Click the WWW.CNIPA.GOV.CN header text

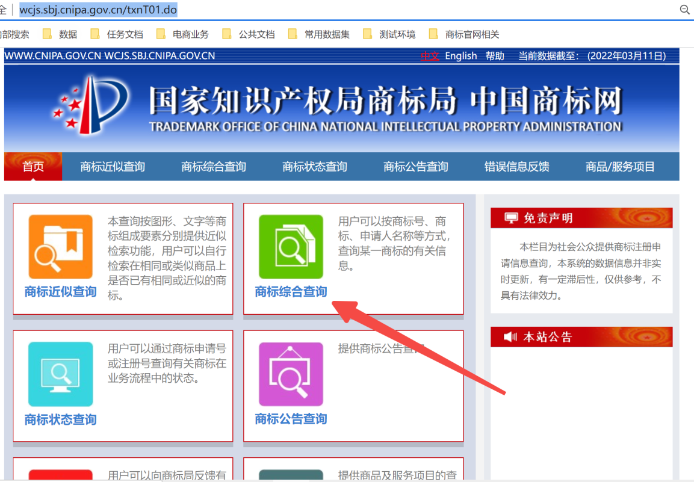(53, 56)
